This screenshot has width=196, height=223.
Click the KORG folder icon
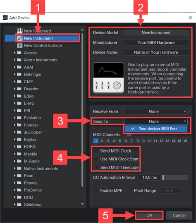coord(19,146)
